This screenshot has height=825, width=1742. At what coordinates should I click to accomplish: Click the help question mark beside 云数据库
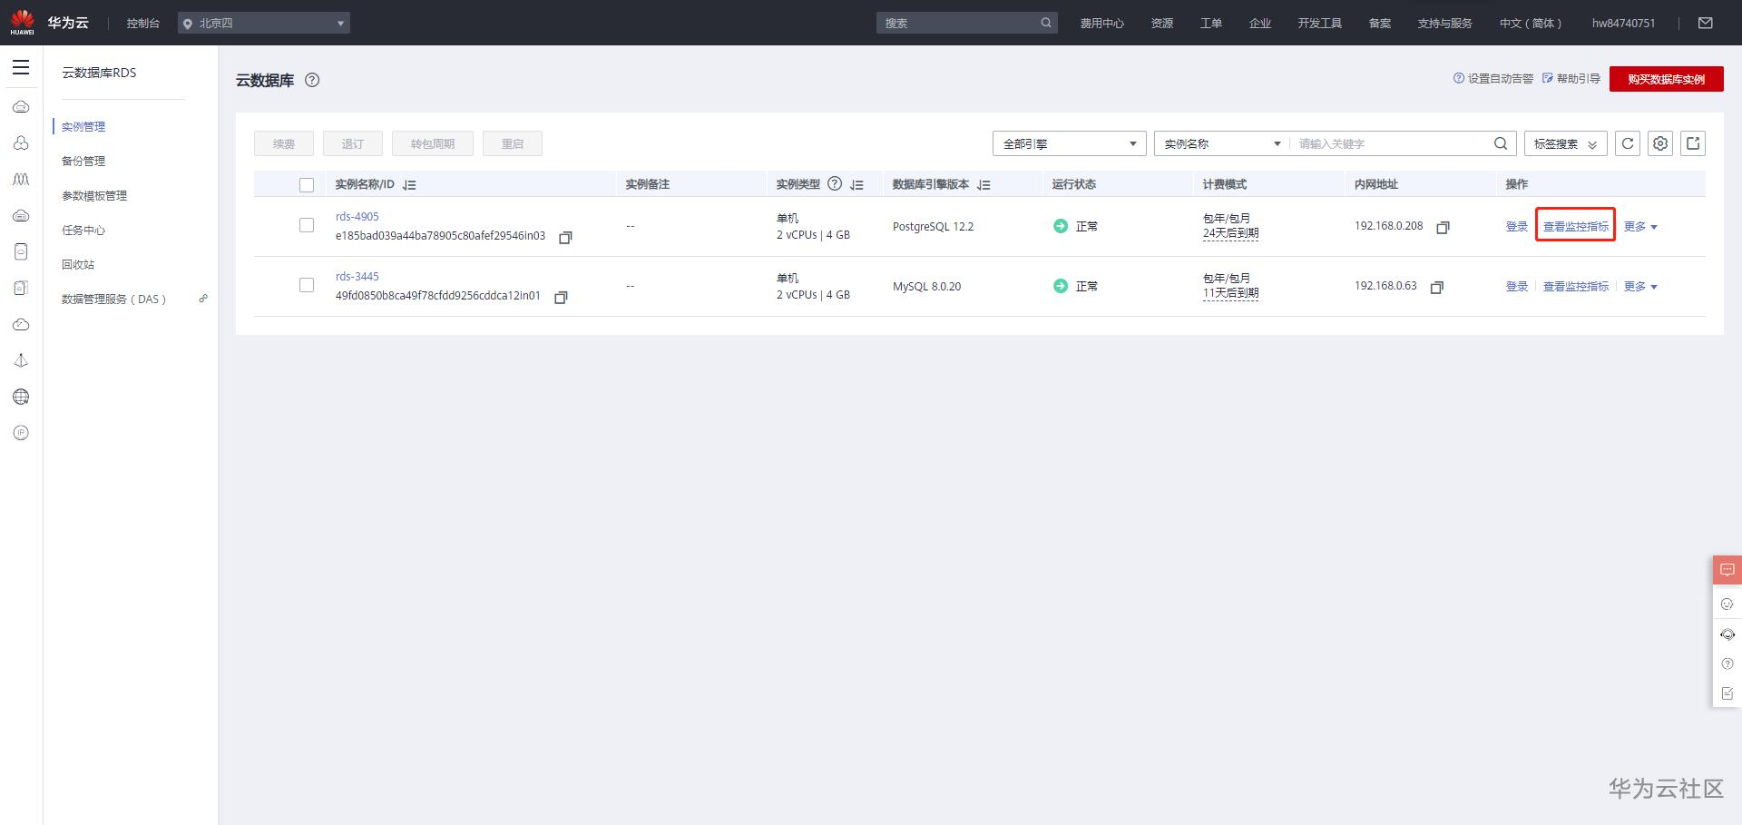click(x=312, y=80)
